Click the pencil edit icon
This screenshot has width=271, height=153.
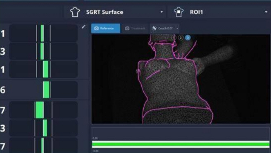(83, 26)
